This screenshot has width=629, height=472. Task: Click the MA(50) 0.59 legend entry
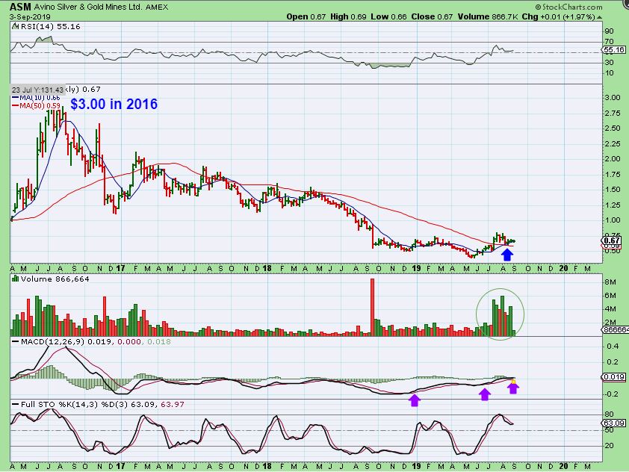pos(40,106)
